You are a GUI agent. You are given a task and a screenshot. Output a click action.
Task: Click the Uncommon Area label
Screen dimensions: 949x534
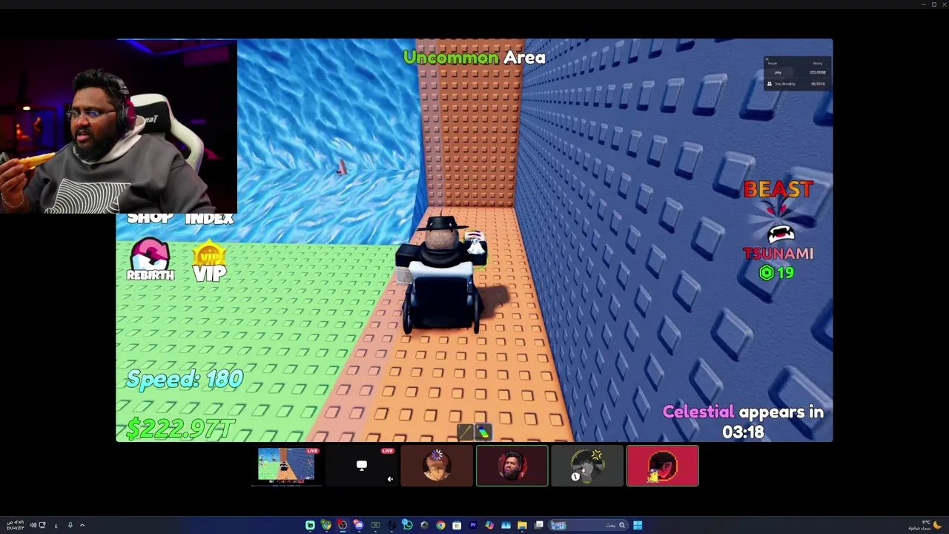tap(474, 57)
